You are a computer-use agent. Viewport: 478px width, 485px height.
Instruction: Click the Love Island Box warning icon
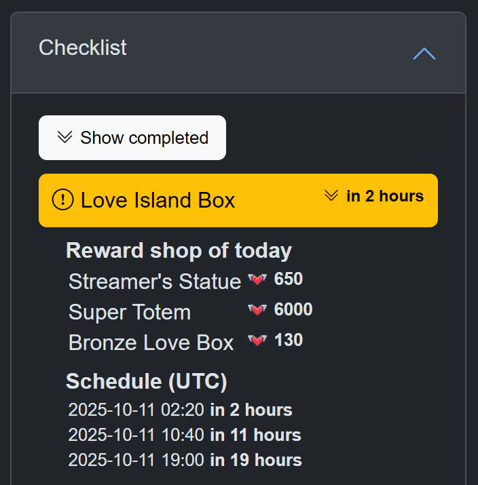pyautogui.click(x=62, y=200)
